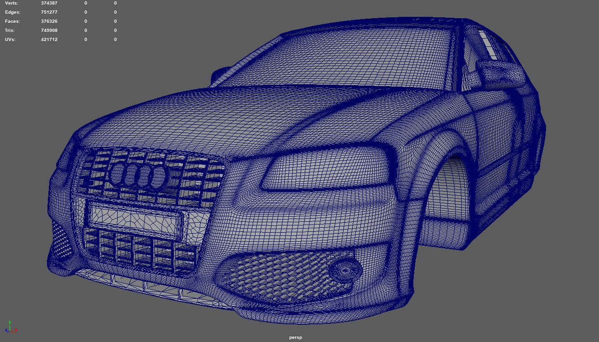Viewport: 599px width, 342px height.
Task: Click the vertex count 374387
Action: pyautogui.click(x=49, y=3)
